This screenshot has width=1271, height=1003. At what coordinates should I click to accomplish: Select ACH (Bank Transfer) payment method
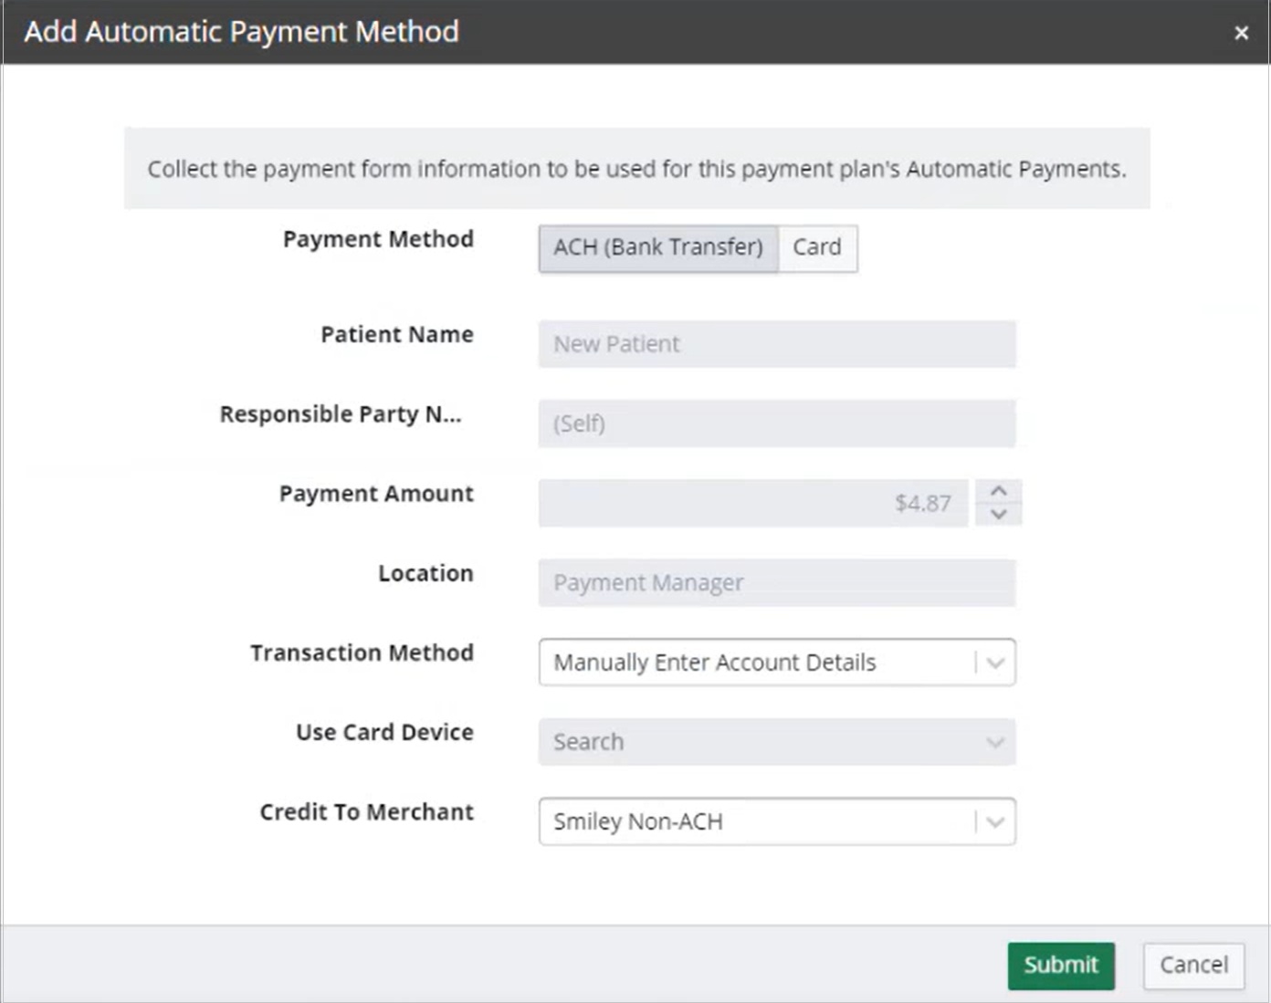pos(658,248)
